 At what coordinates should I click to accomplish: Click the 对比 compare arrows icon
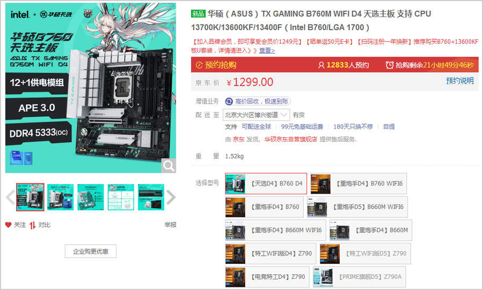(x=32, y=225)
